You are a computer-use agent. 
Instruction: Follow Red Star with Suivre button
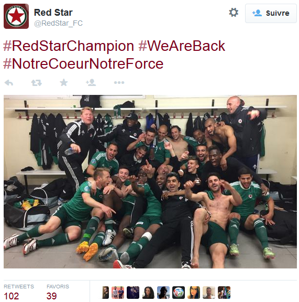click(x=271, y=13)
